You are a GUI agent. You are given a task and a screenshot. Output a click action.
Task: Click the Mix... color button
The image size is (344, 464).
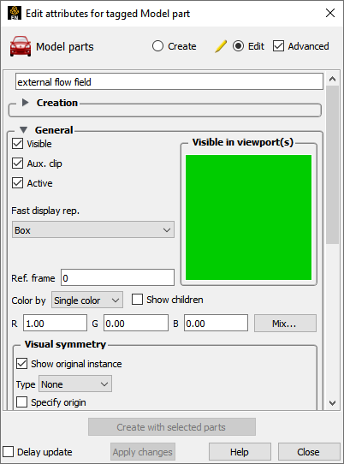click(285, 323)
